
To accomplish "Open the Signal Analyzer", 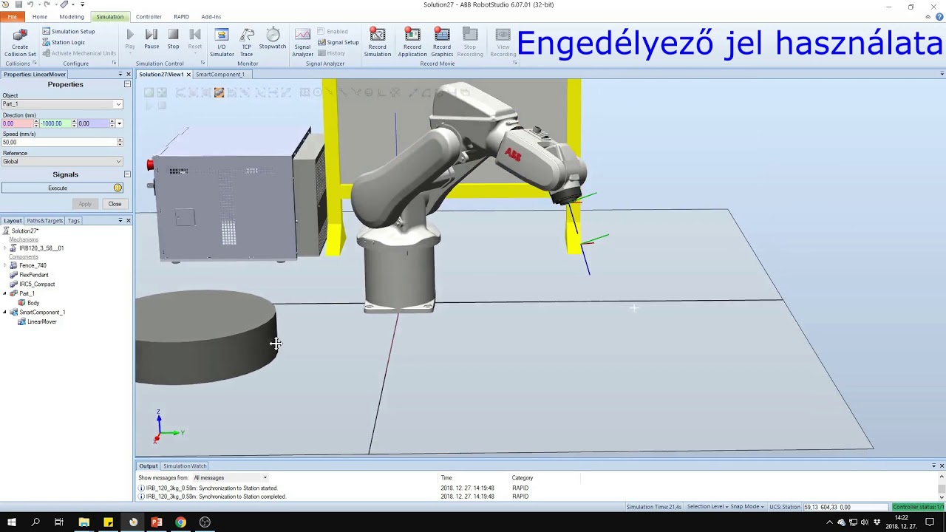I will [x=303, y=43].
